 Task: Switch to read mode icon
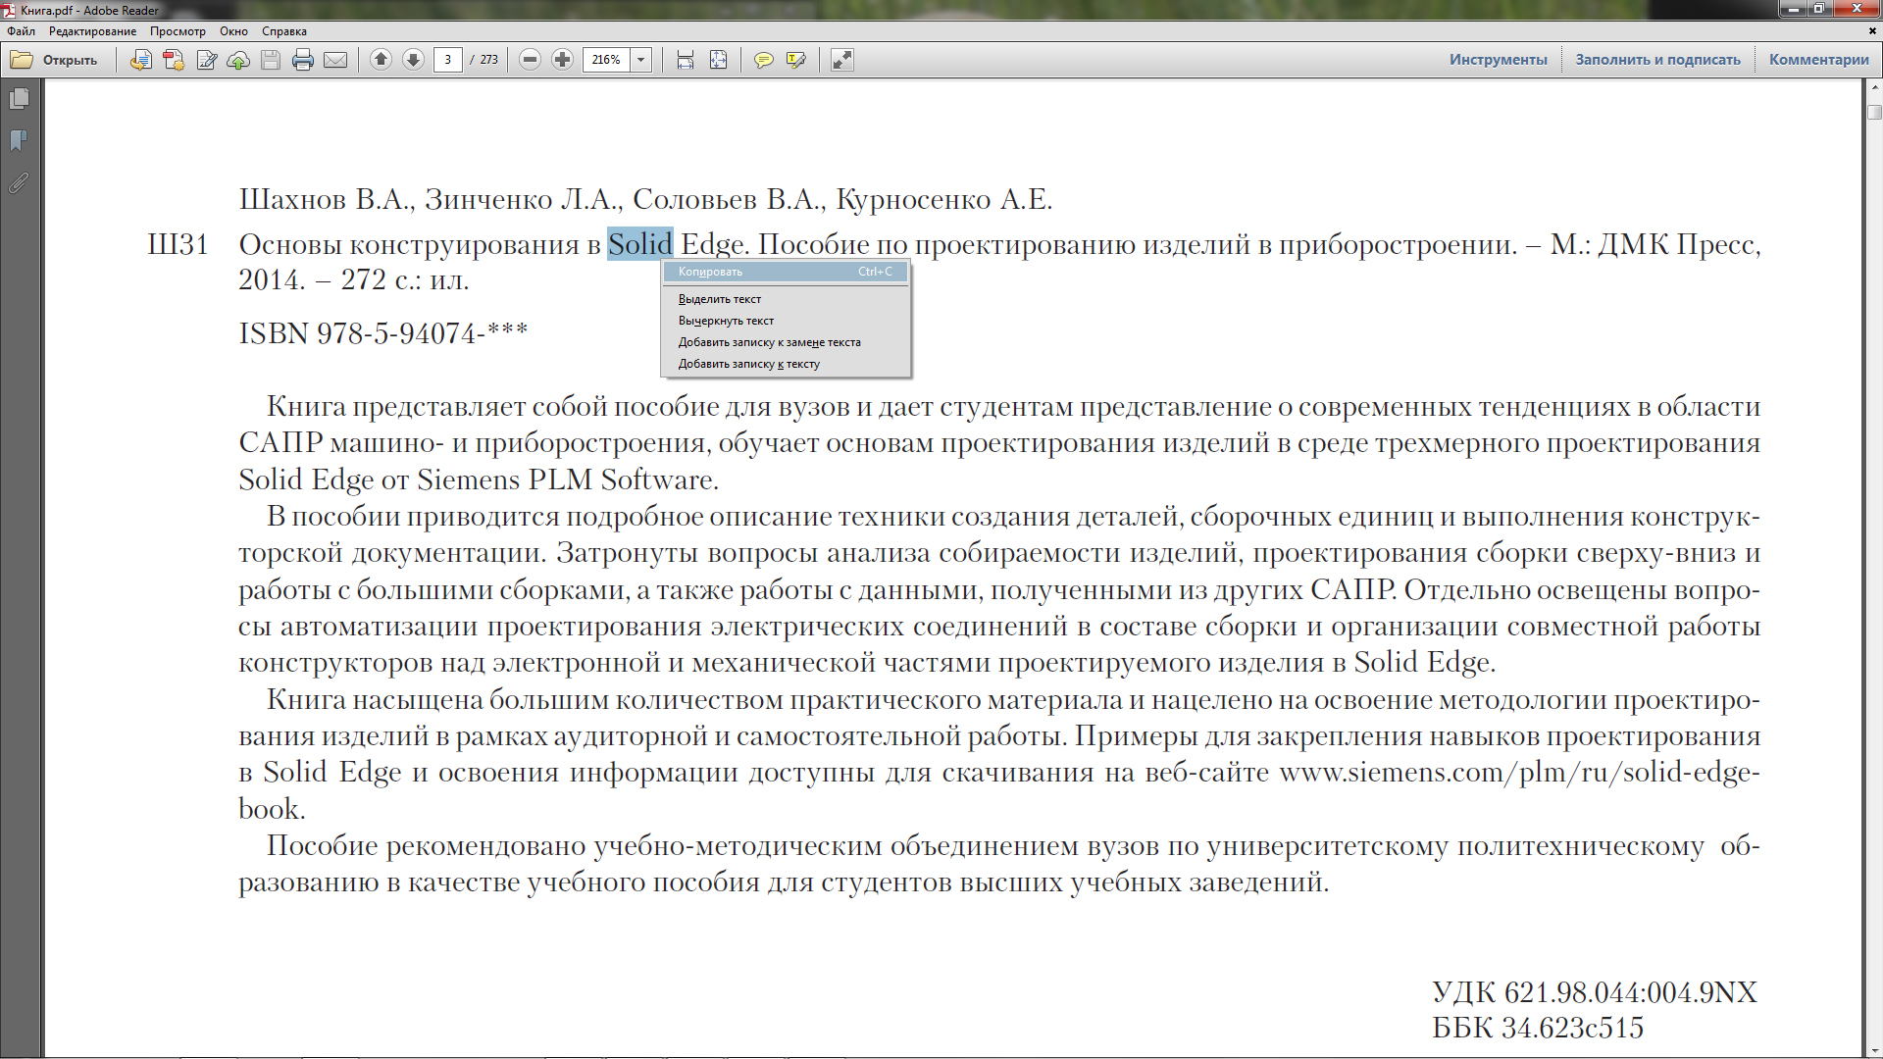(x=842, y=60)
